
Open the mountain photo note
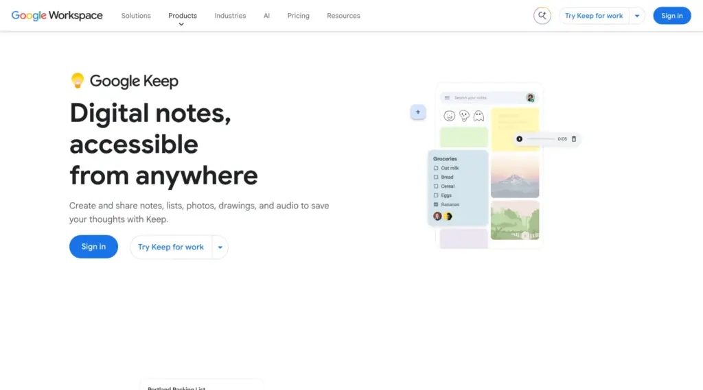515,176
